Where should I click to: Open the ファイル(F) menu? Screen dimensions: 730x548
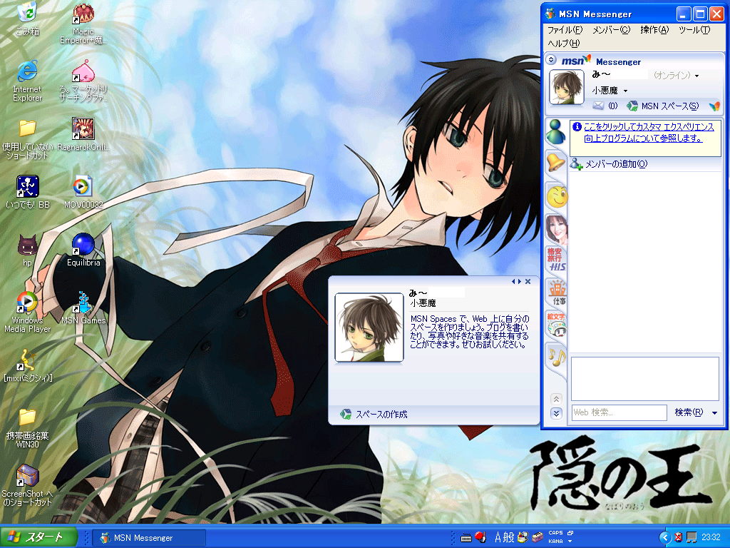point(565,30)
